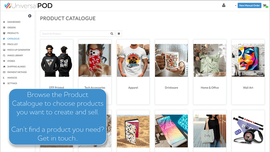Open the Apparel t-shirt thumbnail
Image resolution: width=270 pixels, height=152 pixels.
(133, 60)
